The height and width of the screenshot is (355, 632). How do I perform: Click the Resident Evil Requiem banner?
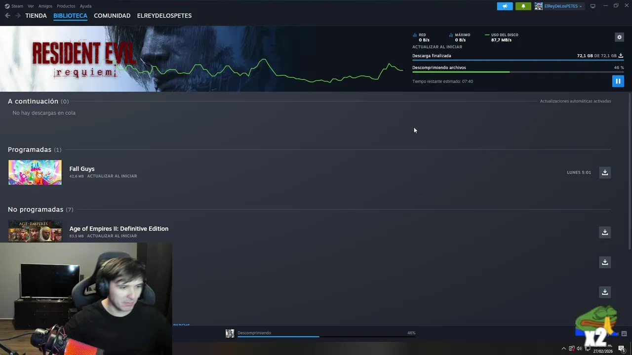[x=201, y=59]
